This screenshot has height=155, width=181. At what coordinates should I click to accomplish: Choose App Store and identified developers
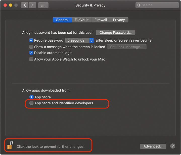(31, 103)
